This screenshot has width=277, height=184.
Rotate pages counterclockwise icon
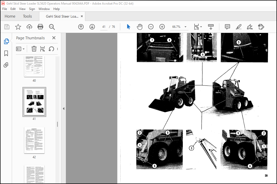click(51, 49)
